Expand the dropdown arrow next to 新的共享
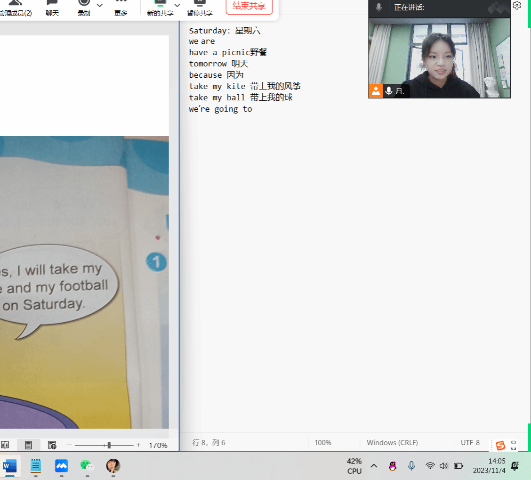Screen dimensions: 531x480 [x=177, y=5]
